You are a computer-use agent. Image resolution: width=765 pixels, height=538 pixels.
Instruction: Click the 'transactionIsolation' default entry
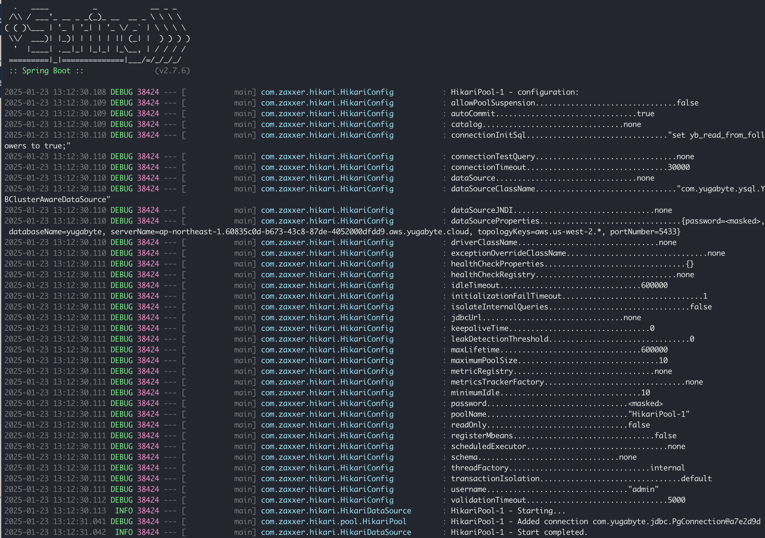click(x=581, y=478)
